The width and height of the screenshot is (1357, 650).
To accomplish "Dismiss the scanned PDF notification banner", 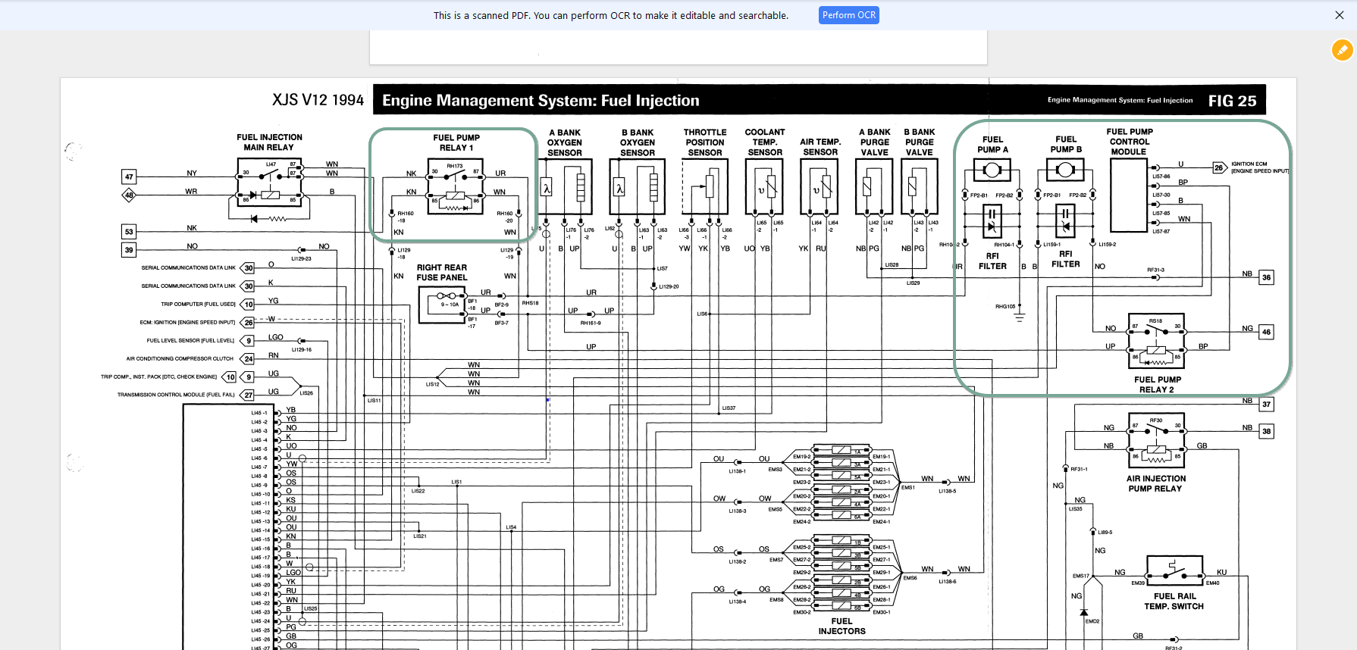I will click(x=1339, y=15).
